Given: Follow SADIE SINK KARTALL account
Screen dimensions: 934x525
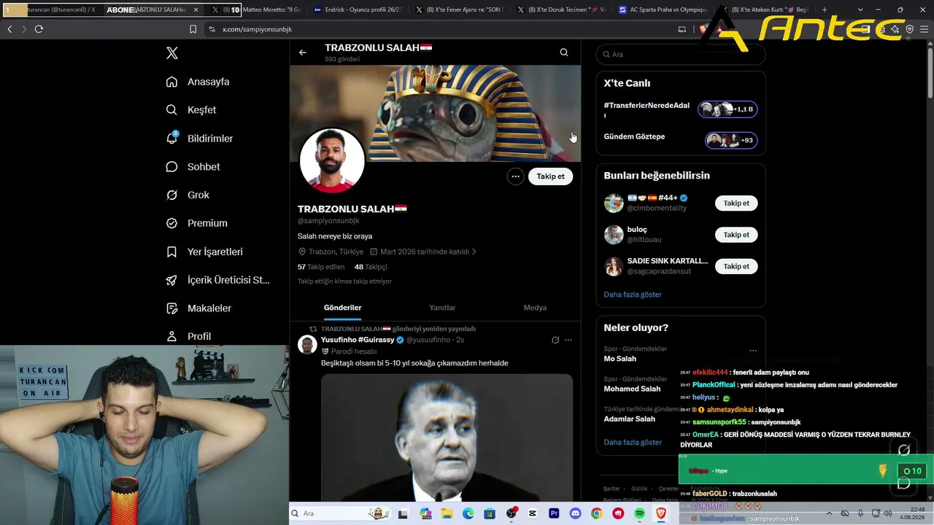Looking at the screenshot, I should pos(736,267).
